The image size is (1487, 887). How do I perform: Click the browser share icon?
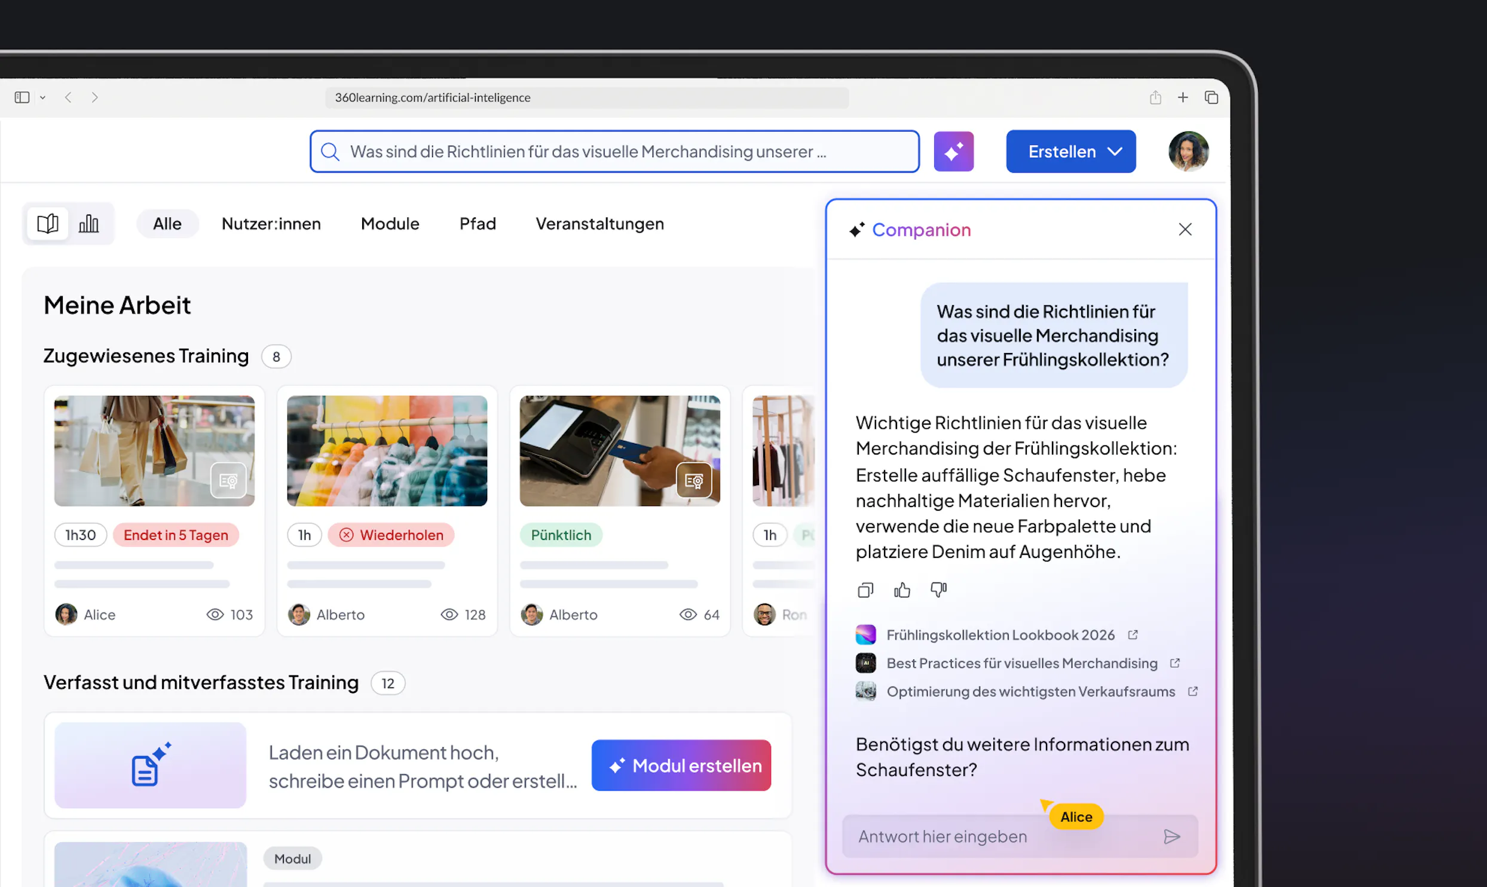1155,97
